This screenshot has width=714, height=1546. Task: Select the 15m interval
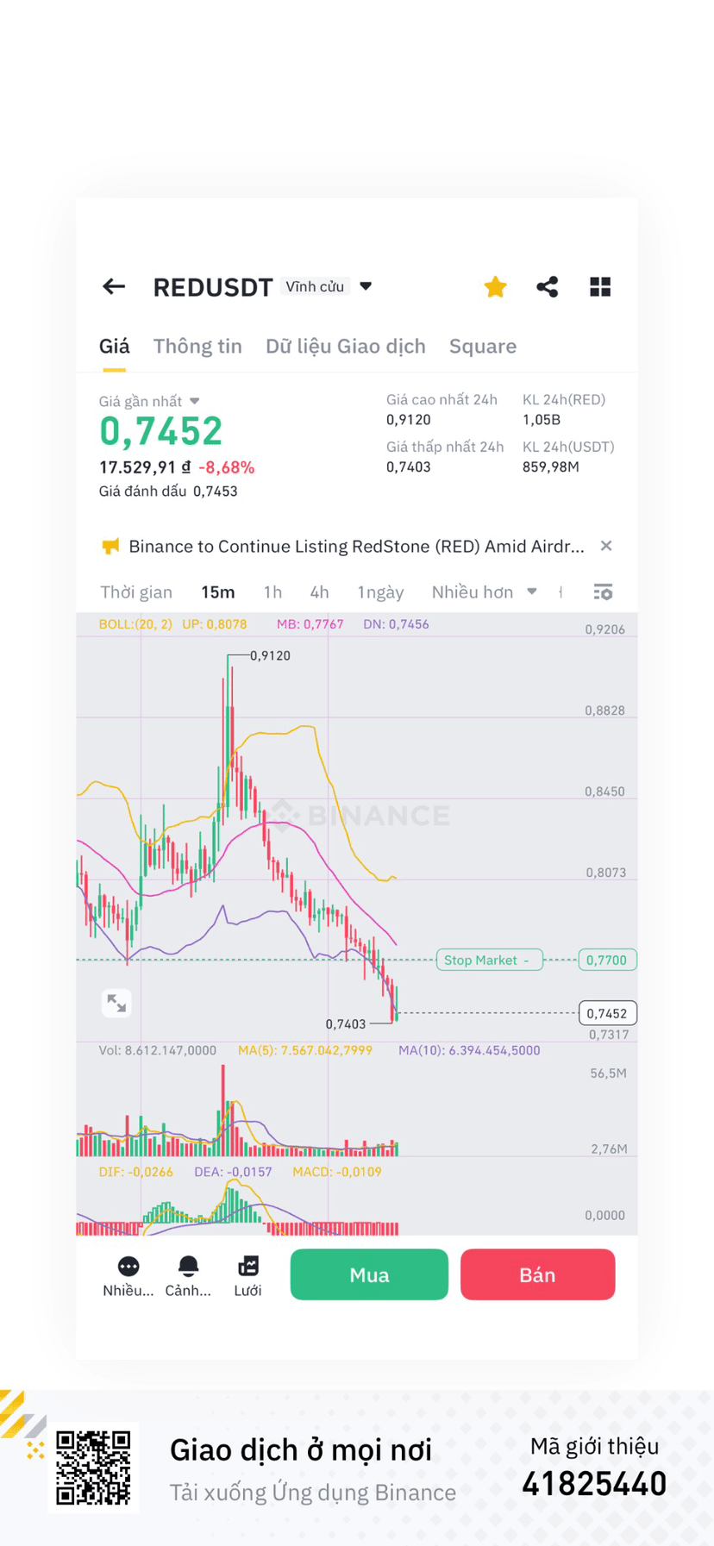pyautogui.click(x=218, y=591)
